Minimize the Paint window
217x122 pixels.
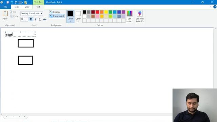point(193,2)
